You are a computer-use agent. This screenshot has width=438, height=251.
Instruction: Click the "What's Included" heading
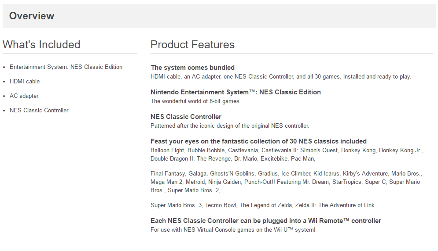tap(41, 45)
